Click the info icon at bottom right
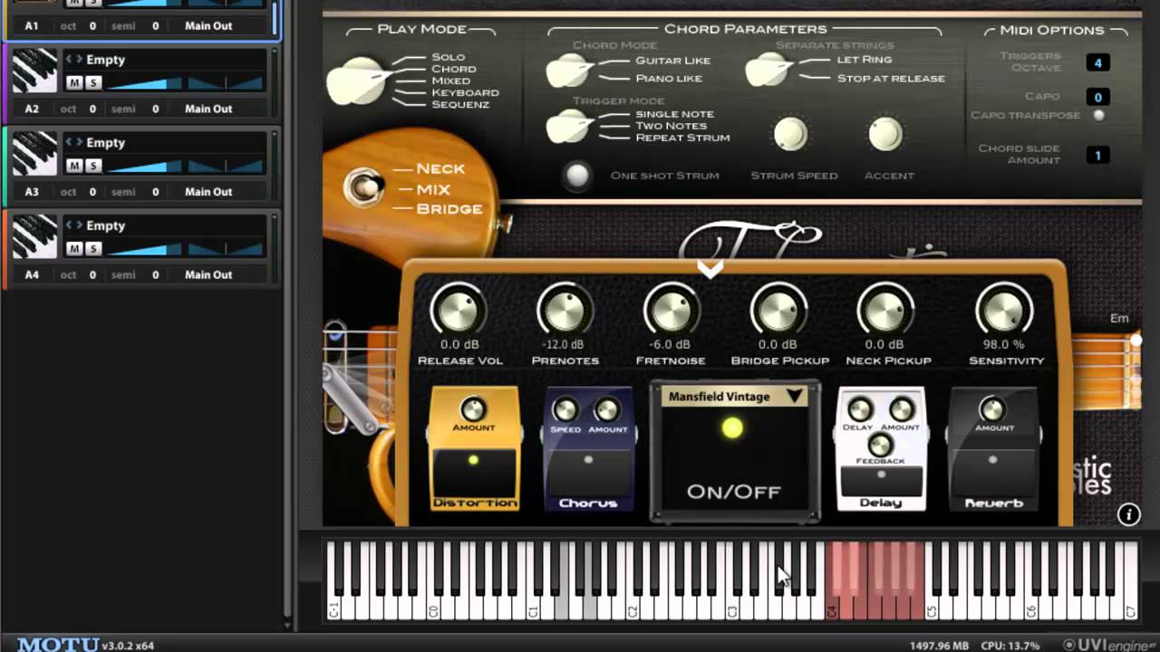 click(x=1128, y=514)
